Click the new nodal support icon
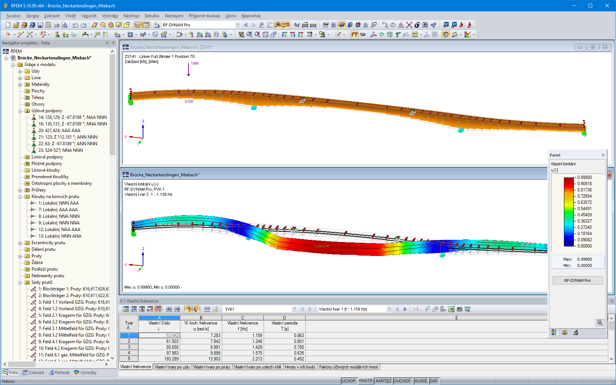616x385 pixels. point(57,34)
